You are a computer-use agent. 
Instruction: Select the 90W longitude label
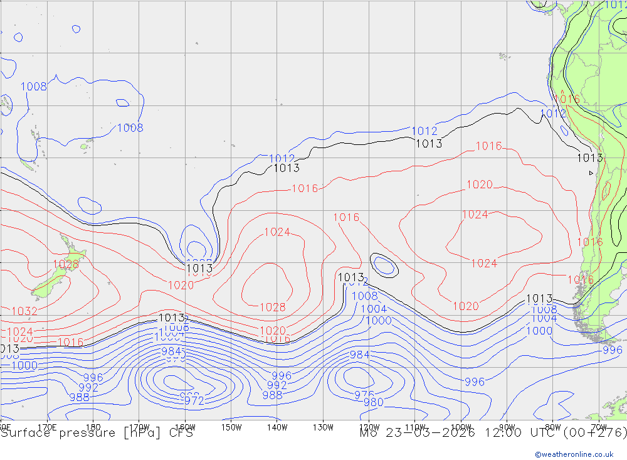507,427
